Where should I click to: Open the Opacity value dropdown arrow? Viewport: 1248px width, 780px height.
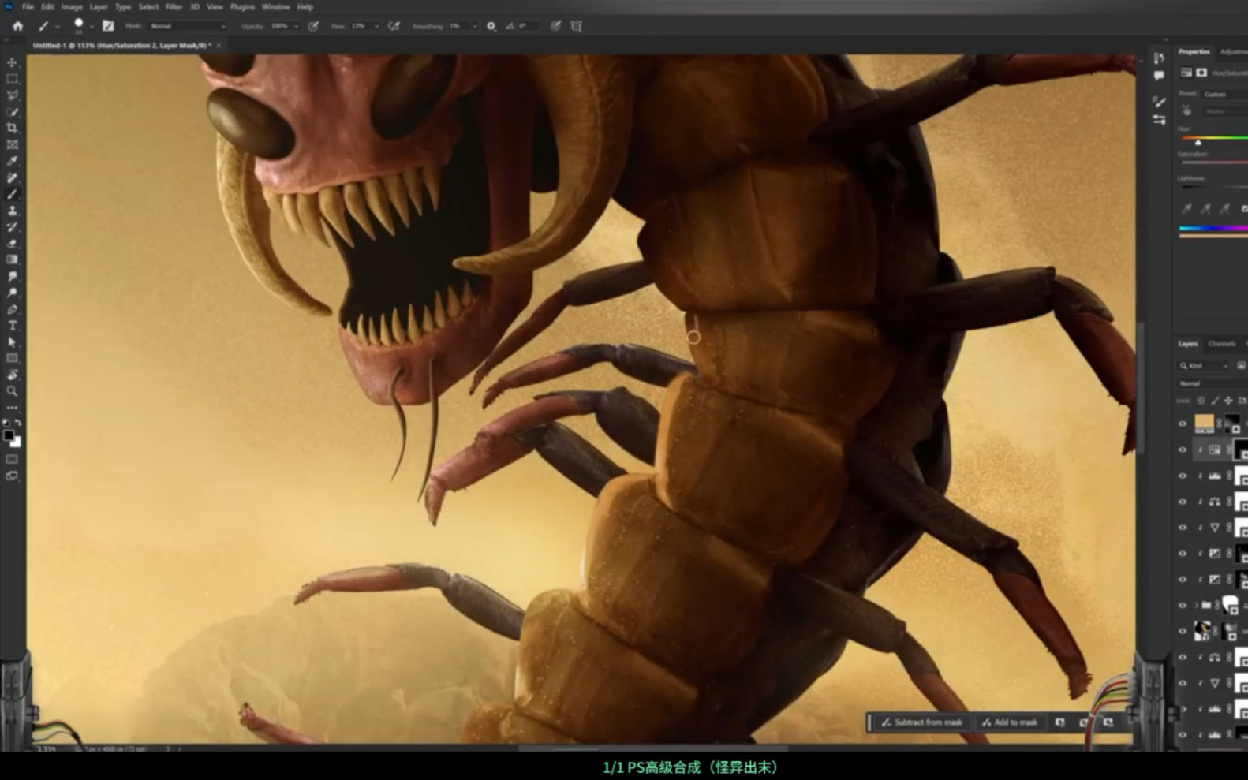point(296,26)
